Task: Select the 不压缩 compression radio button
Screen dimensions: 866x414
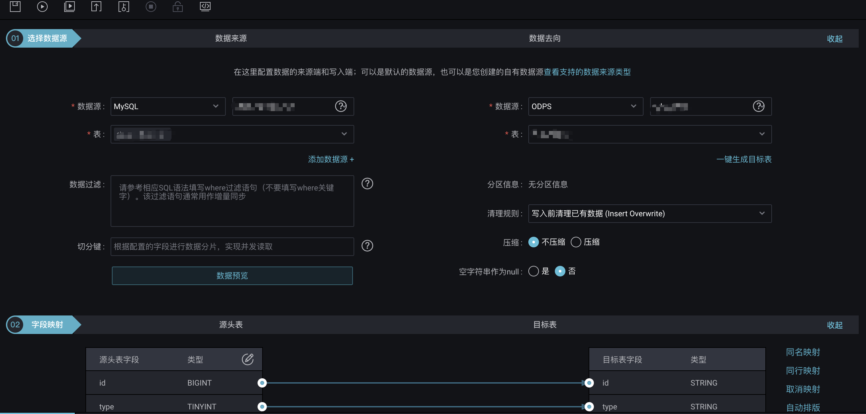Action: pyautogui.click(x=533, y=242)
